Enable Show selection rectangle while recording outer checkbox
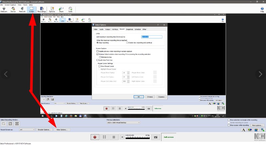Screen dimensions: 266x145 coord(229,120)
